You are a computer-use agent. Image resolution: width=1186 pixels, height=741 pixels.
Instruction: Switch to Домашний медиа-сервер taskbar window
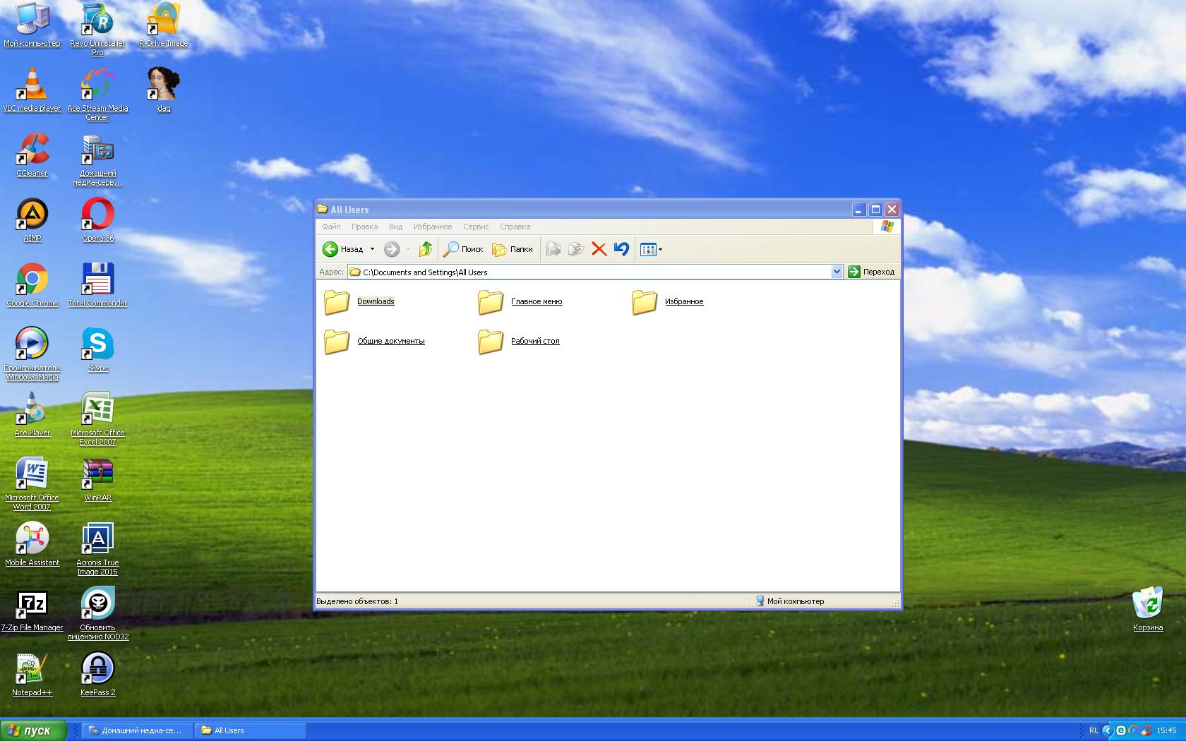tap(136, 730)
